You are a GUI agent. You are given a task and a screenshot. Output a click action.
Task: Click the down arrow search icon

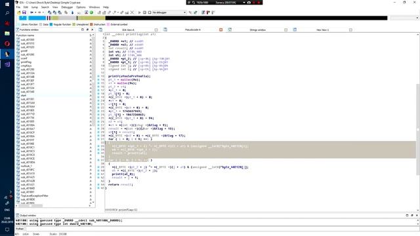(x=72, y=12)
